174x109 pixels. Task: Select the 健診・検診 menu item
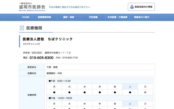tap(68, 17)
